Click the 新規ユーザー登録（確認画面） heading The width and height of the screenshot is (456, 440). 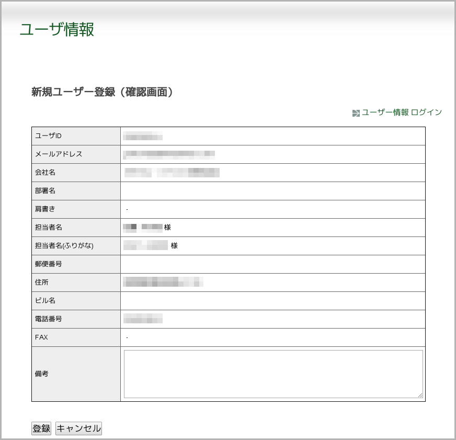(x=102, y=92)
